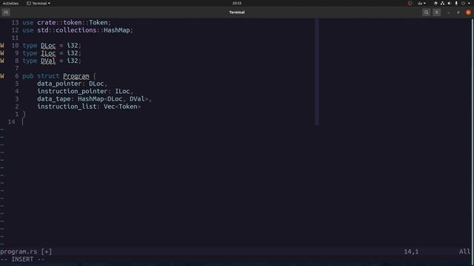This screenshot has height=266, width=474.
Task: Click warning marker beside 'type DLoc' line
Action: coord(2,46)
